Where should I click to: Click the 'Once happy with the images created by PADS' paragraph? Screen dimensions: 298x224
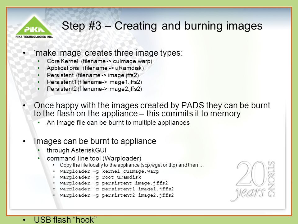point(152,109)
